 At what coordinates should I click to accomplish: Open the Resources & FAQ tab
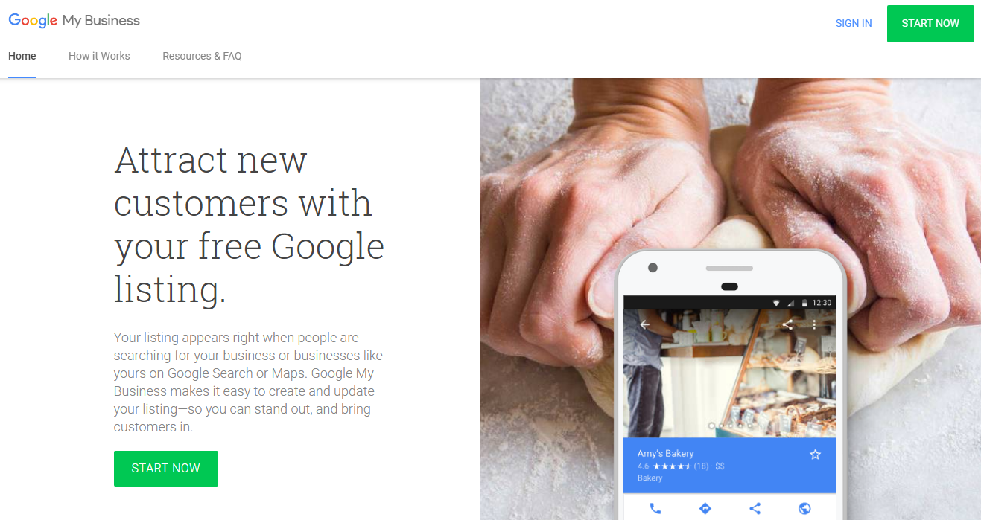[x=202, y=56]
